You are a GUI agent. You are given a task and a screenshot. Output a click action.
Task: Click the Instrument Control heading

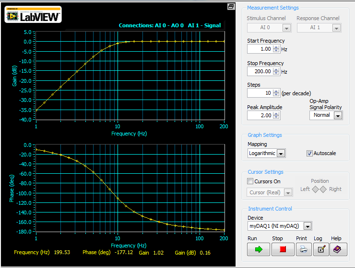pos(270,209)
